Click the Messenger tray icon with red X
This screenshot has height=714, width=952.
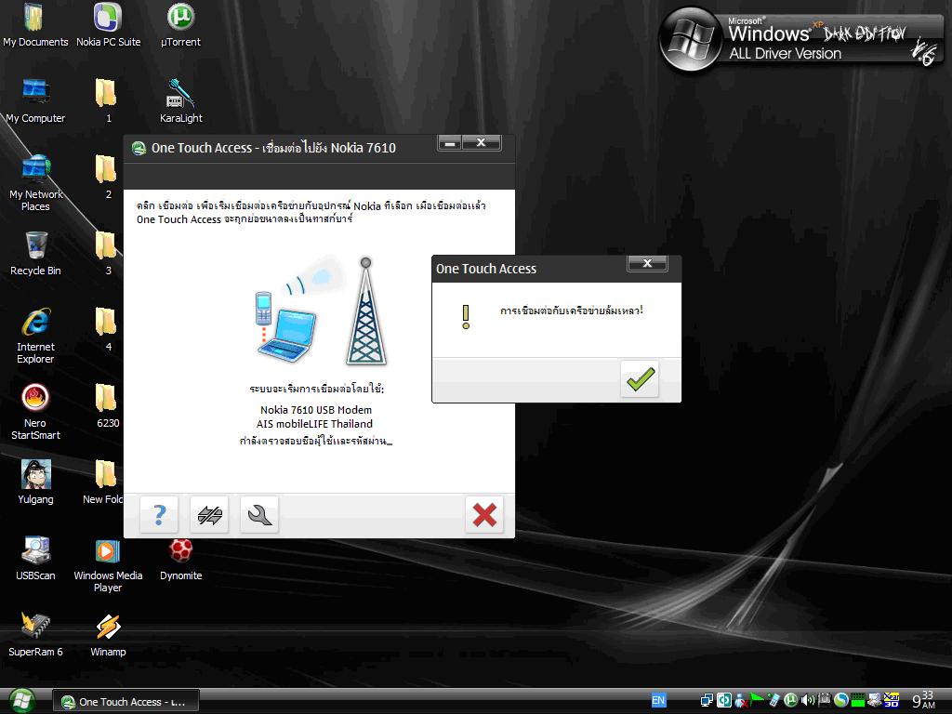[x=741, y=701]
